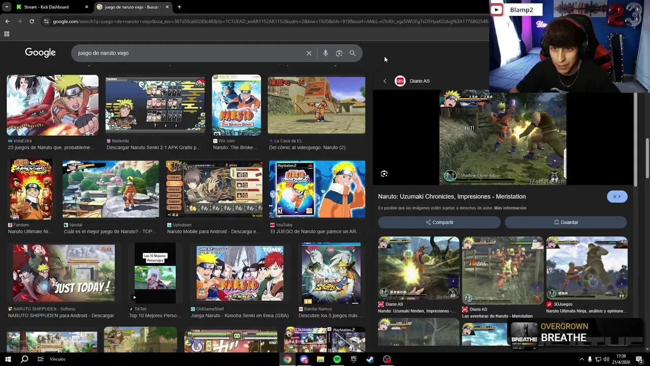Show hidden system tray icons chevron
Screen dimensions: 650x366
pos(581,359)
